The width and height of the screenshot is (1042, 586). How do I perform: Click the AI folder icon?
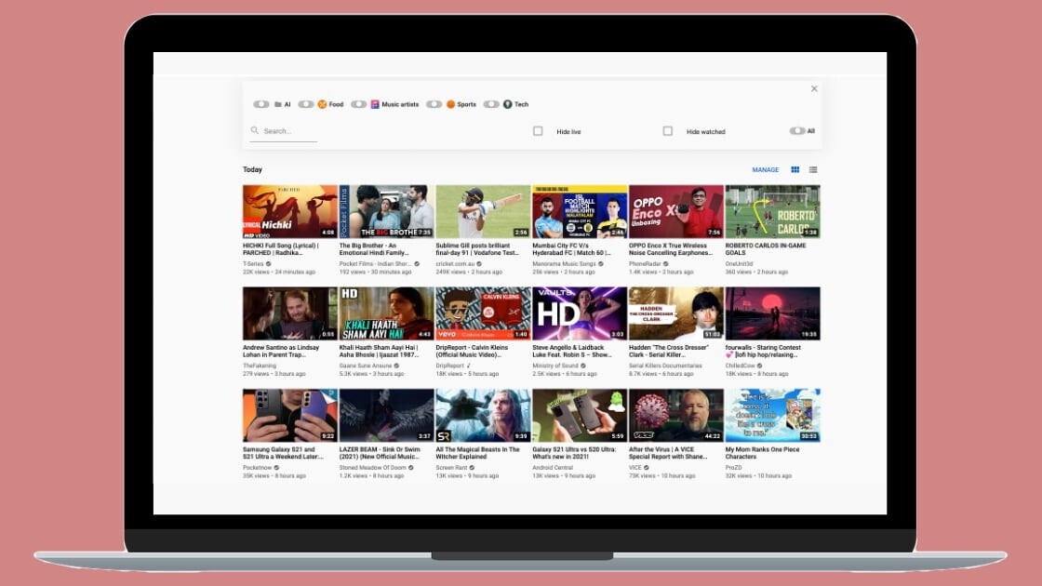pyautogui.click(x=278, y=104)
